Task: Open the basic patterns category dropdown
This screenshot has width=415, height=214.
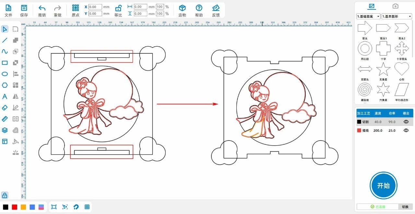Action: pos(368,16)
